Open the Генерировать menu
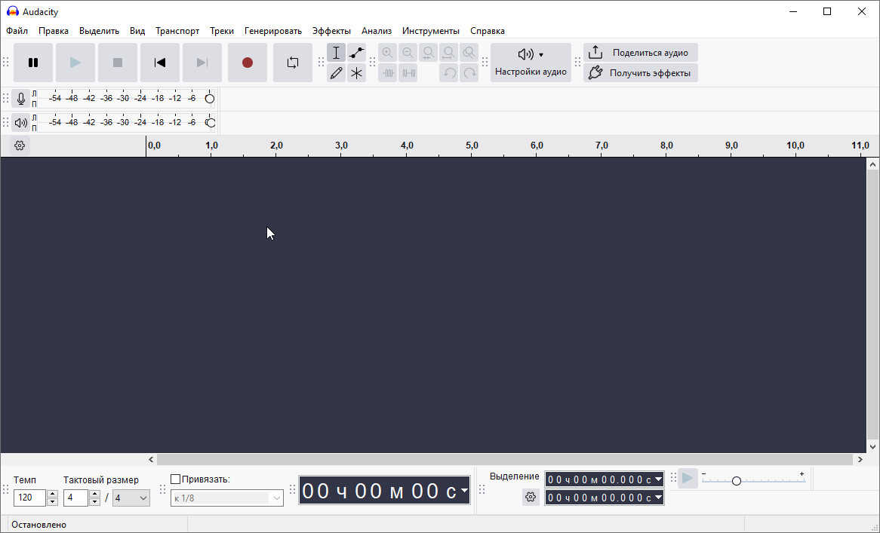This screenshot has width=880, height=533. (272, 31)
